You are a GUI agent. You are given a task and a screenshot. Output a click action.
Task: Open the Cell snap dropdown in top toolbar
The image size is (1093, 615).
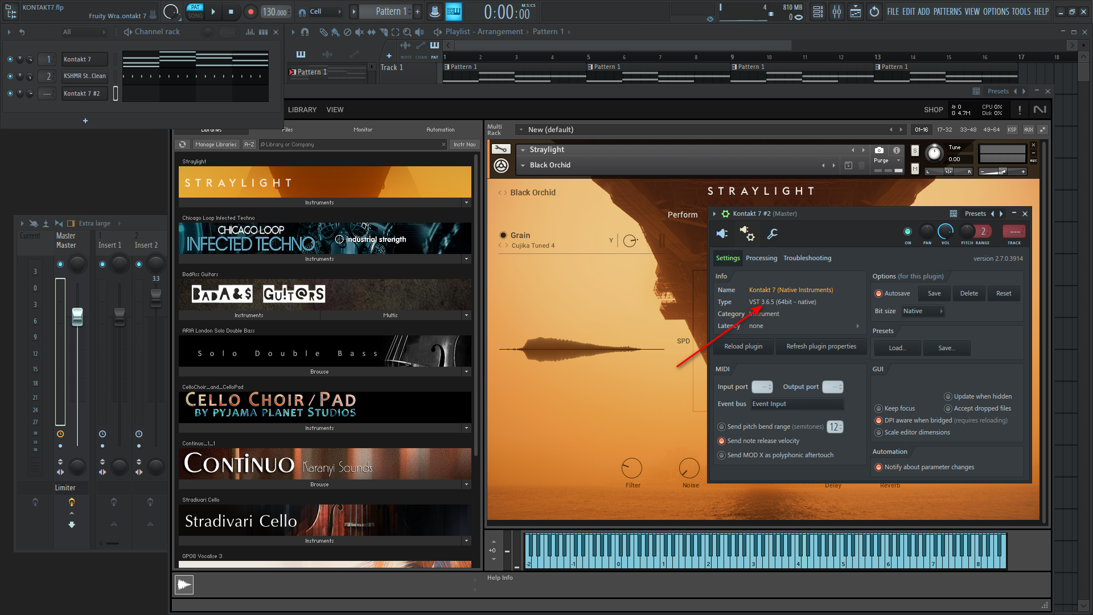coord(326,11)
